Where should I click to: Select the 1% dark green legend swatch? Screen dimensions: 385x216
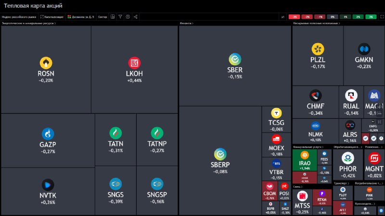[345, 17]
